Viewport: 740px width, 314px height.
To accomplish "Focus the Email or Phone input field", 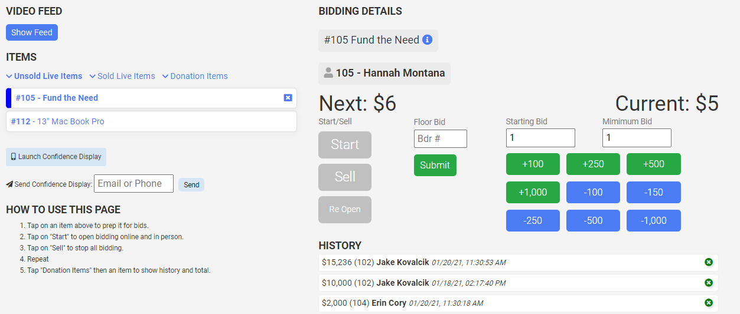I will [x=133, y=184].
